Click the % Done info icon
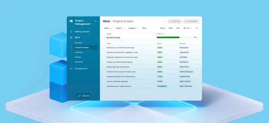269x123 pixels. click(163, 34)
